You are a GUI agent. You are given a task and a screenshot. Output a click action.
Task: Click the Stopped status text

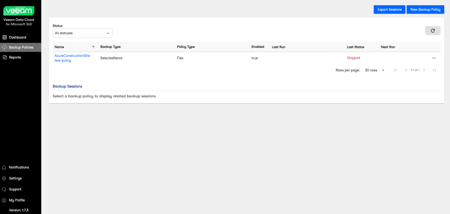tap(354, 58)
